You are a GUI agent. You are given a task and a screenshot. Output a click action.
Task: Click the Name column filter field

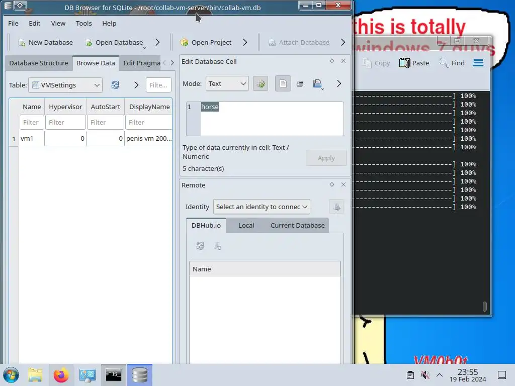coord(32,122)
